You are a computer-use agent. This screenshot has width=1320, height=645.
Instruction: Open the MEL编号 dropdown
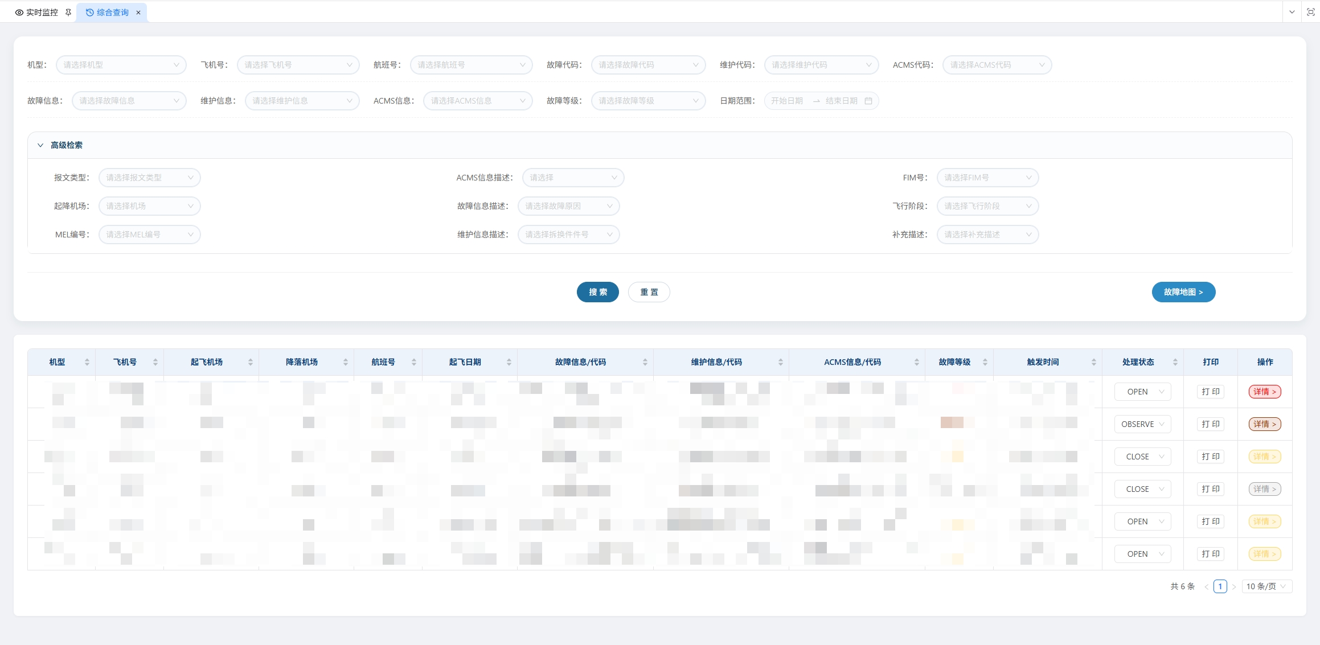point(150,235)
